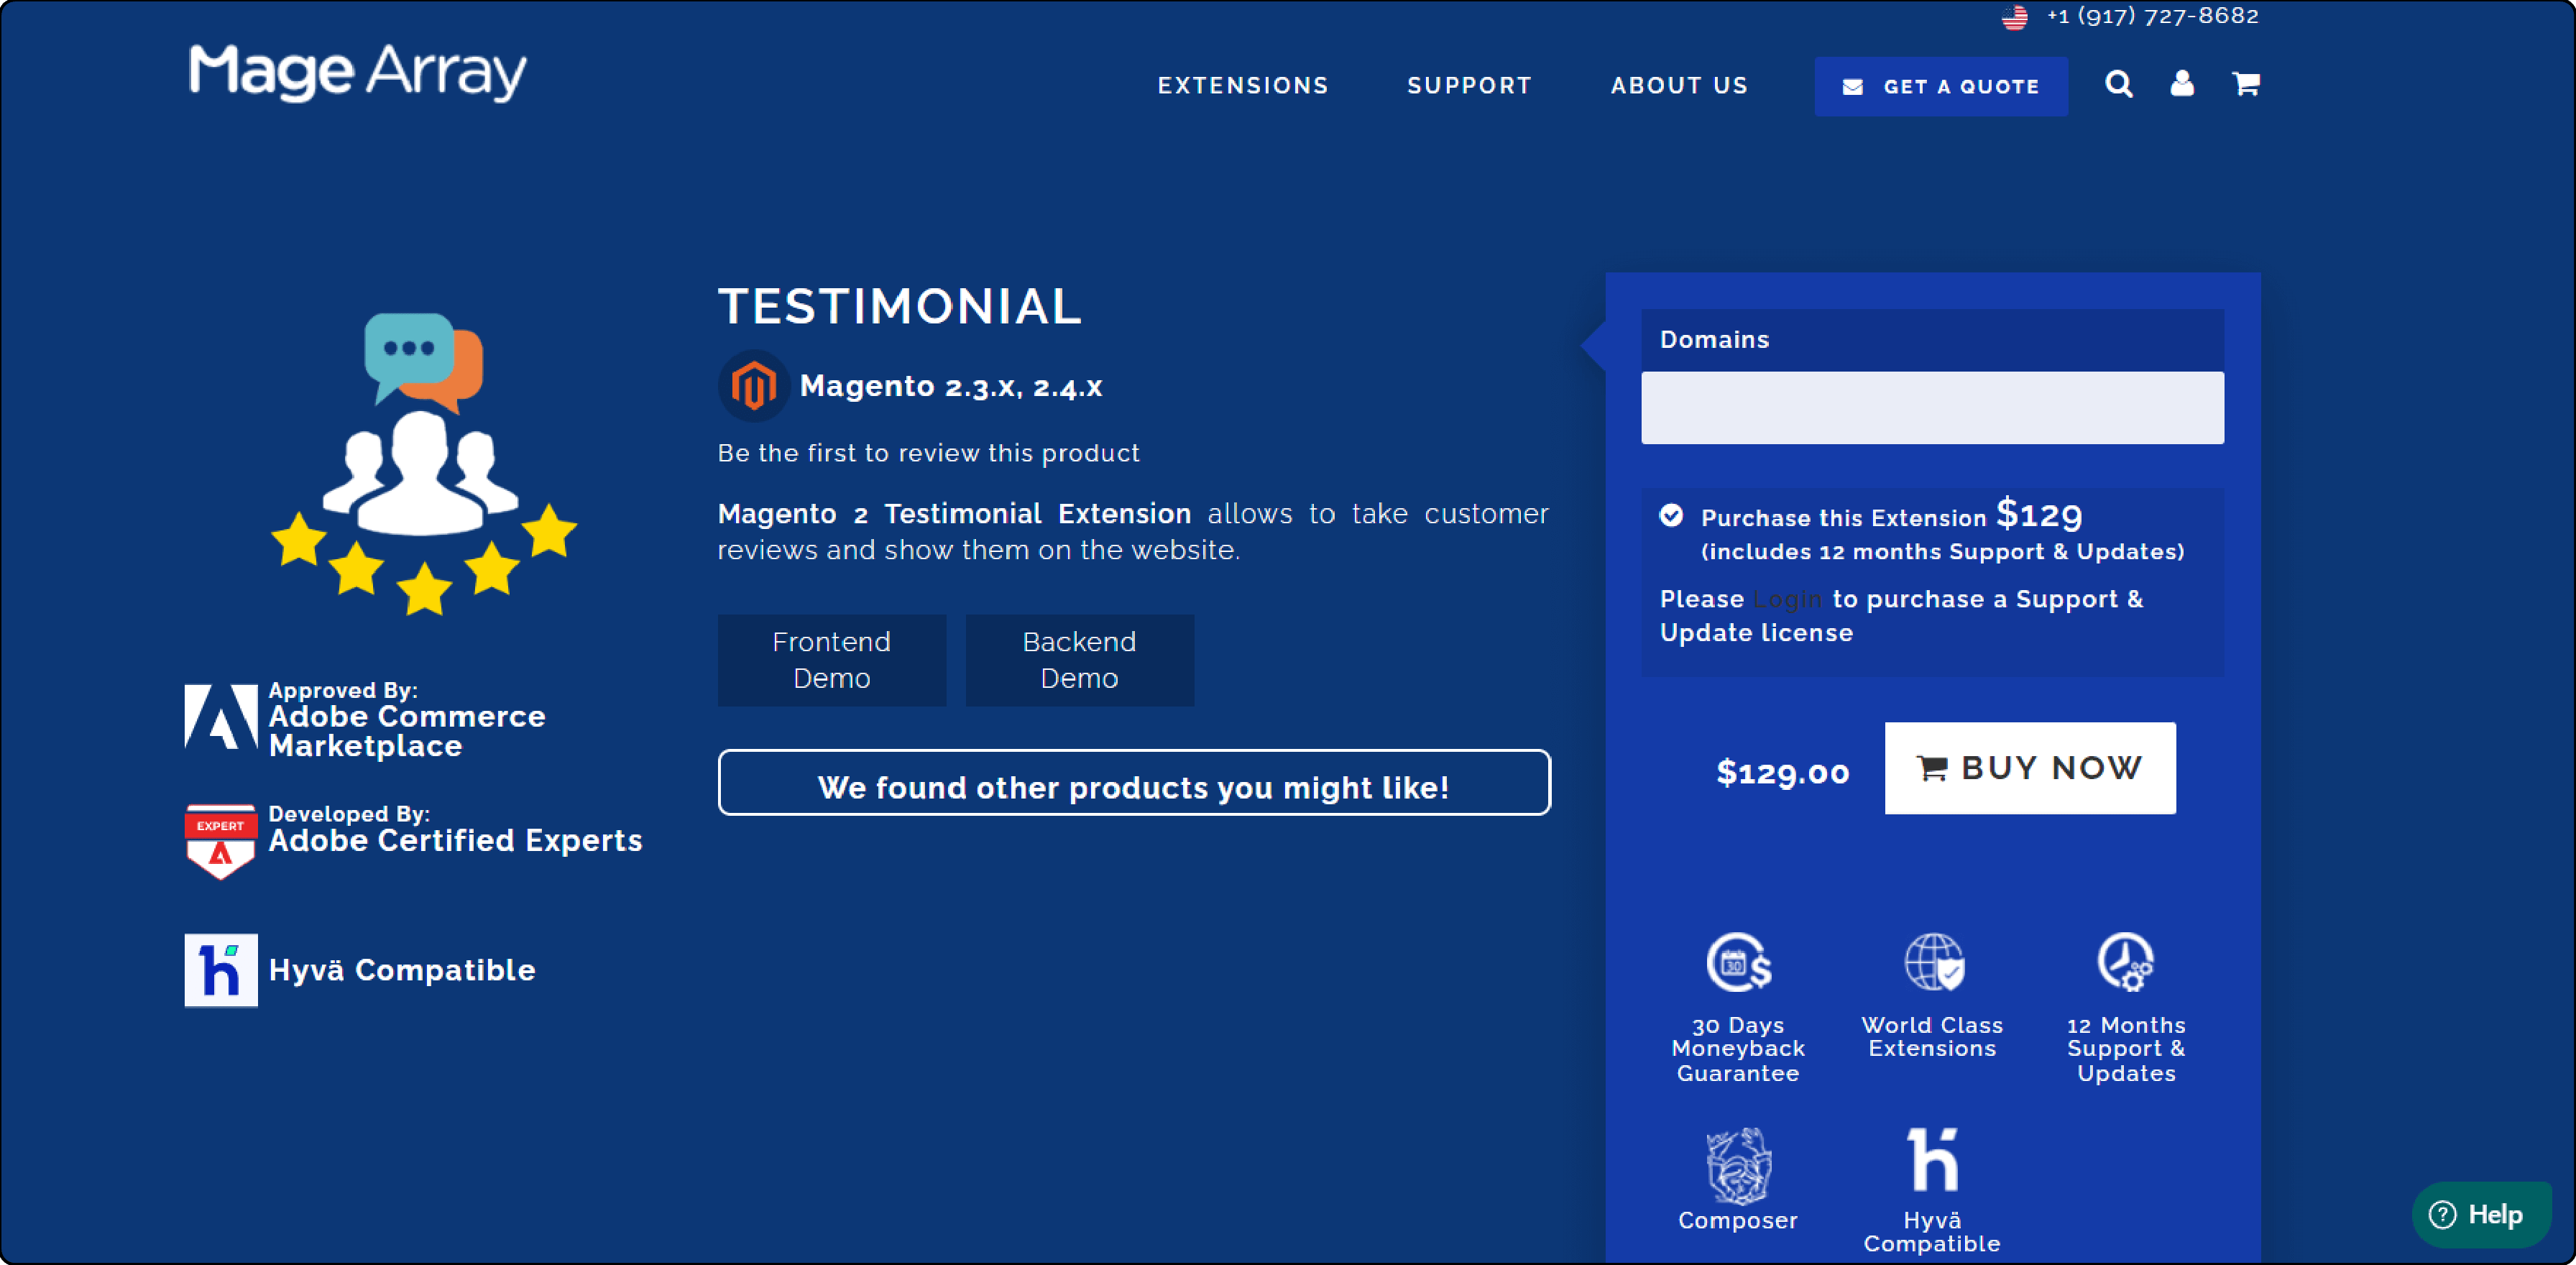The height and width of the screenshot is (1265, 2576).
Task: Click the US flag icon by phone number
Action: click(2014, 17)
